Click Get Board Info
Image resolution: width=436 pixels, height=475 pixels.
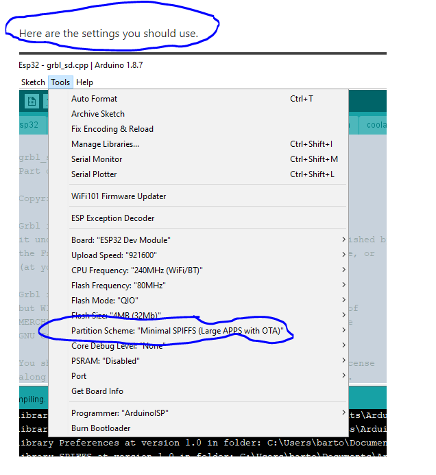(x=97, y=391)
